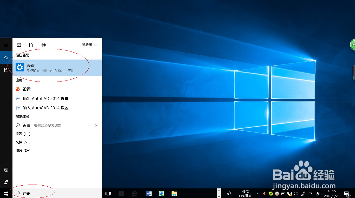Filter results by Documents icon
The image size is (355, 198).
pyautogui.click(x=31, y=45)
